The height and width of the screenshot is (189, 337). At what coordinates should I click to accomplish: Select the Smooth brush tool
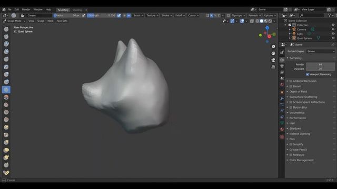coord(6,97)
